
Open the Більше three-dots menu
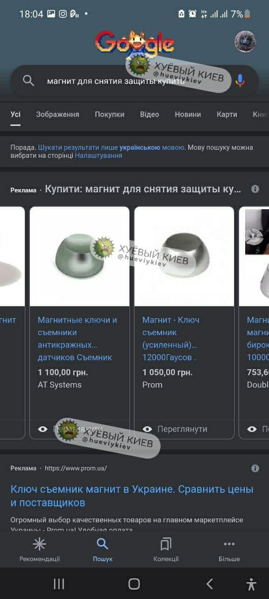(229, 549)
